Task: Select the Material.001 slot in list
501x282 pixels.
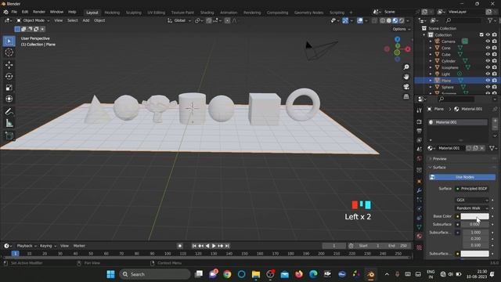Action: click(x=457, y=122)
